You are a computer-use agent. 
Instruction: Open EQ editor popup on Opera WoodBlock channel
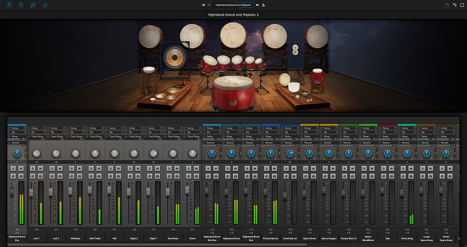pyautogui.click(x=376, y=132)
